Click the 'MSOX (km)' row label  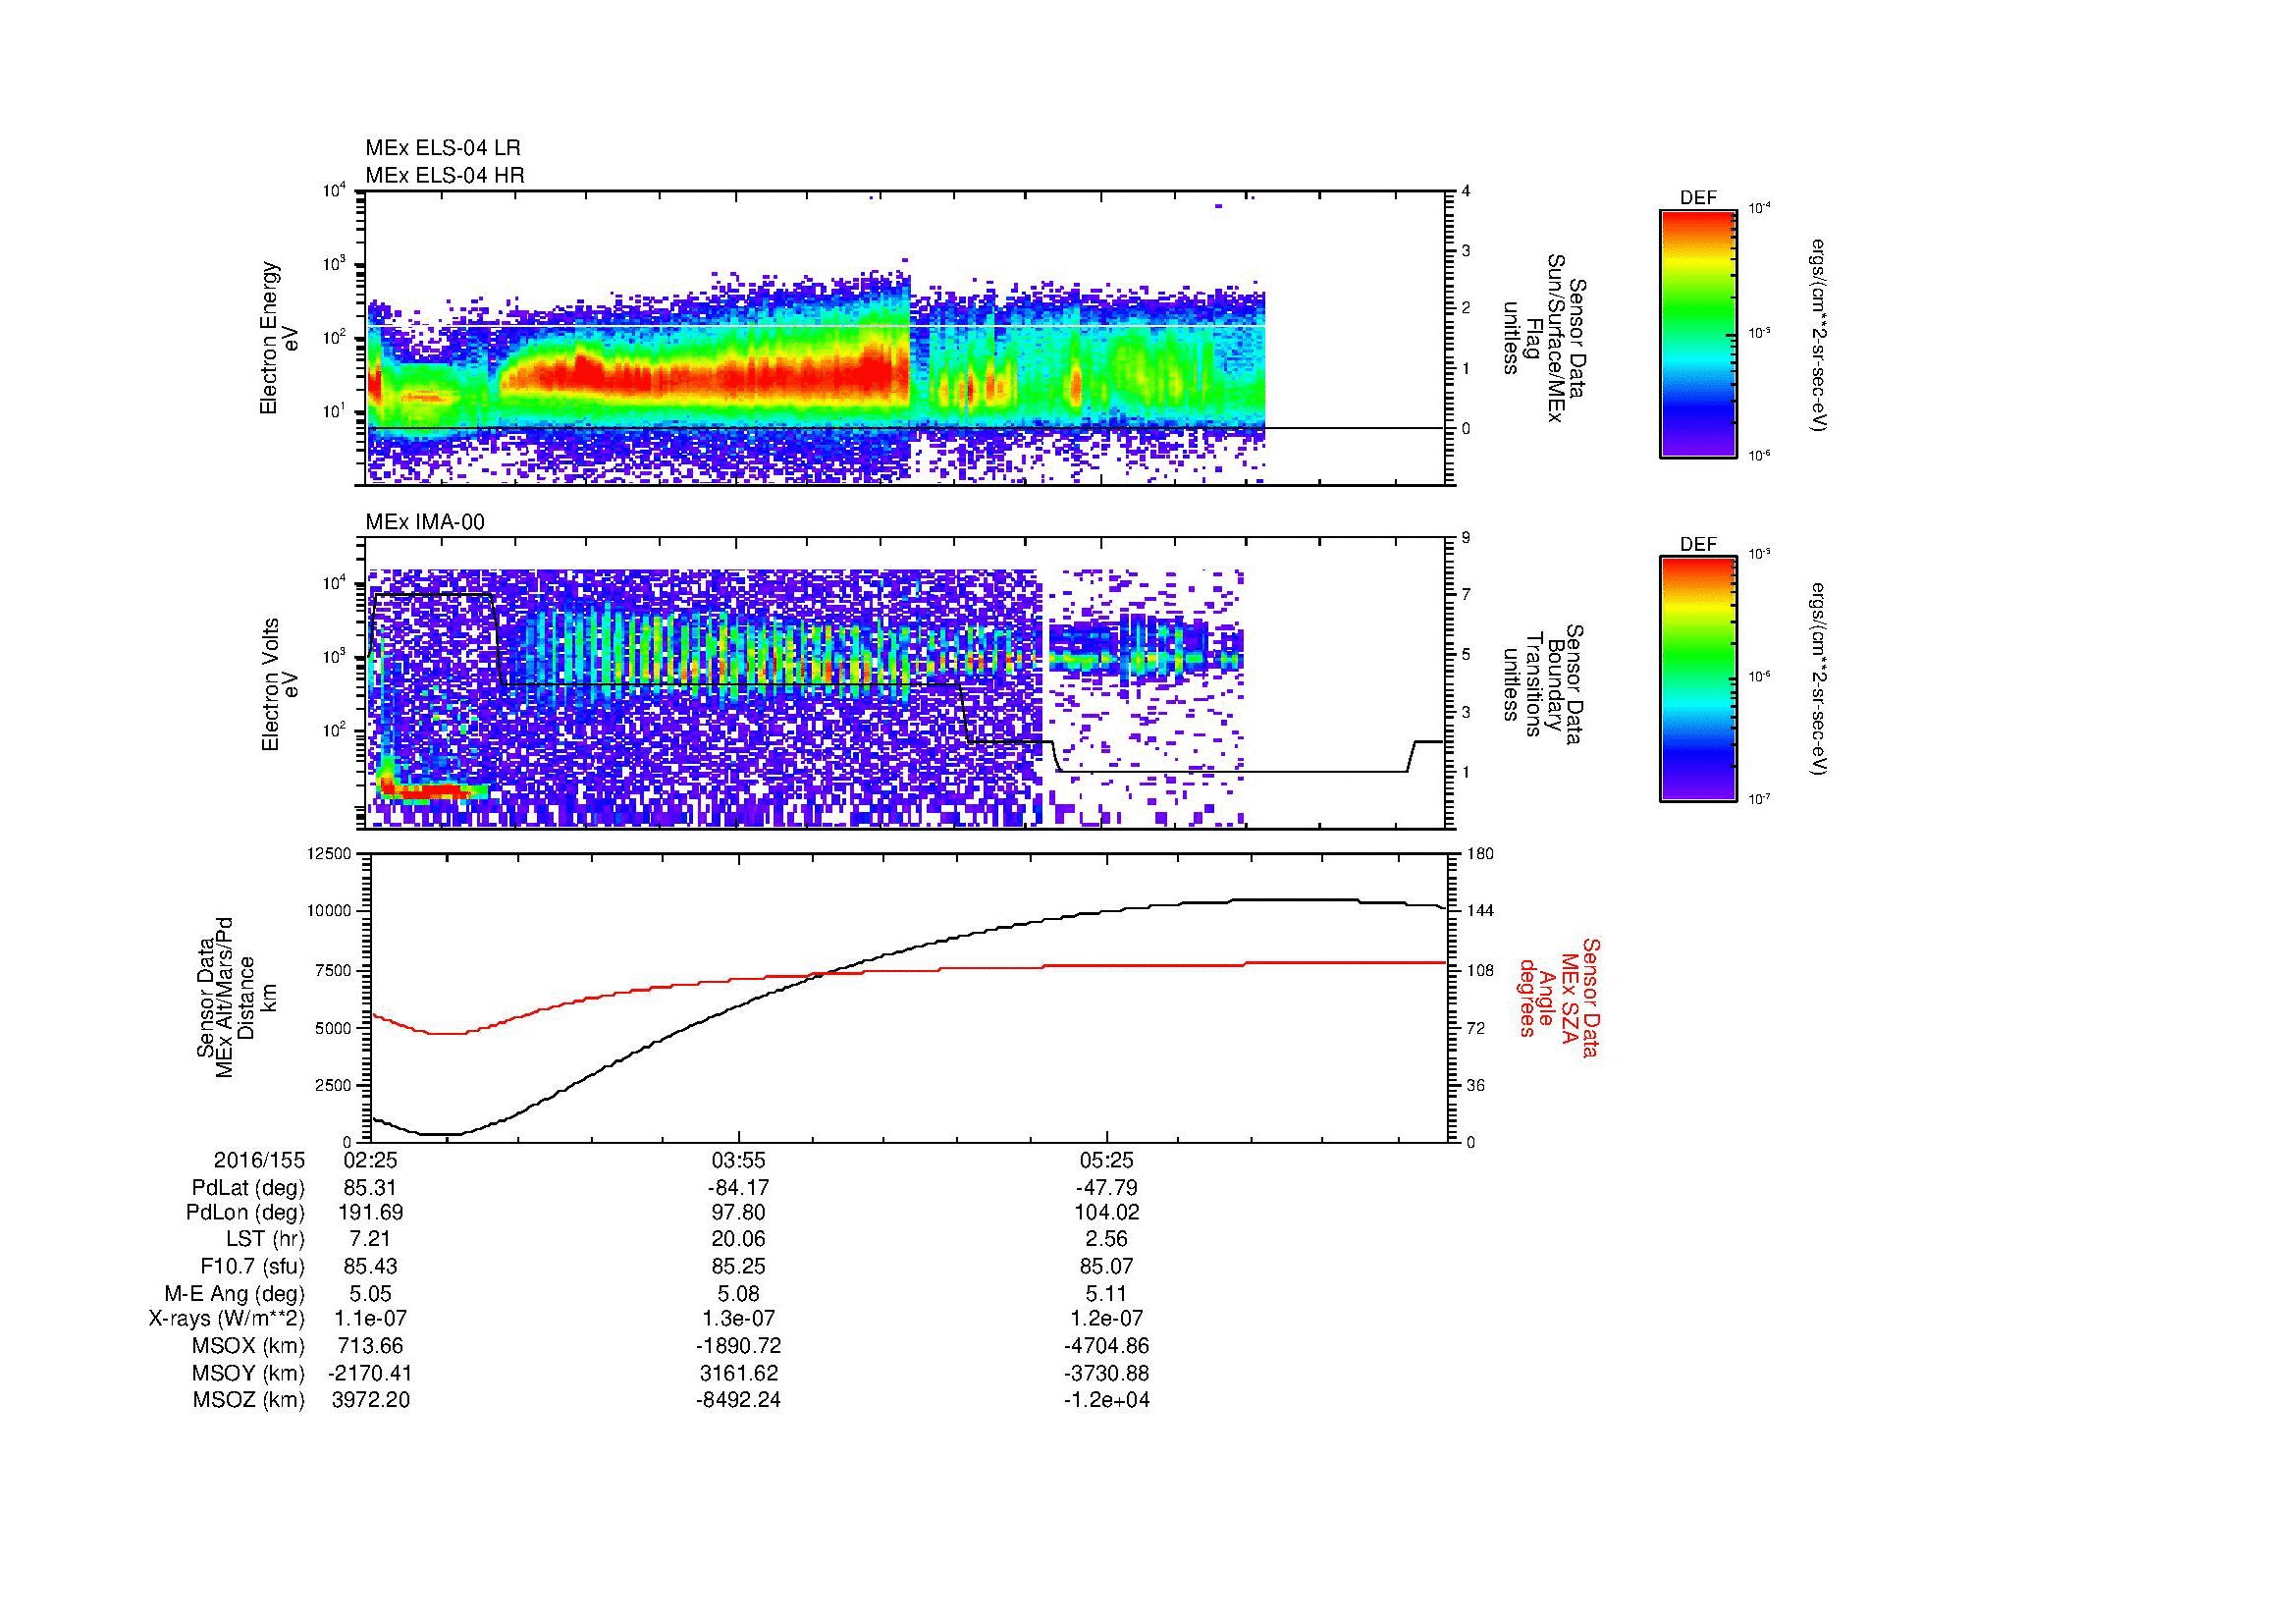click(248, 1346)
